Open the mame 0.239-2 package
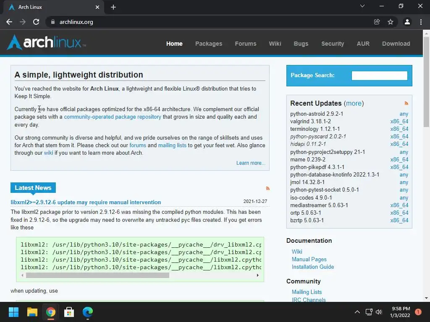 tap(308, 159)
